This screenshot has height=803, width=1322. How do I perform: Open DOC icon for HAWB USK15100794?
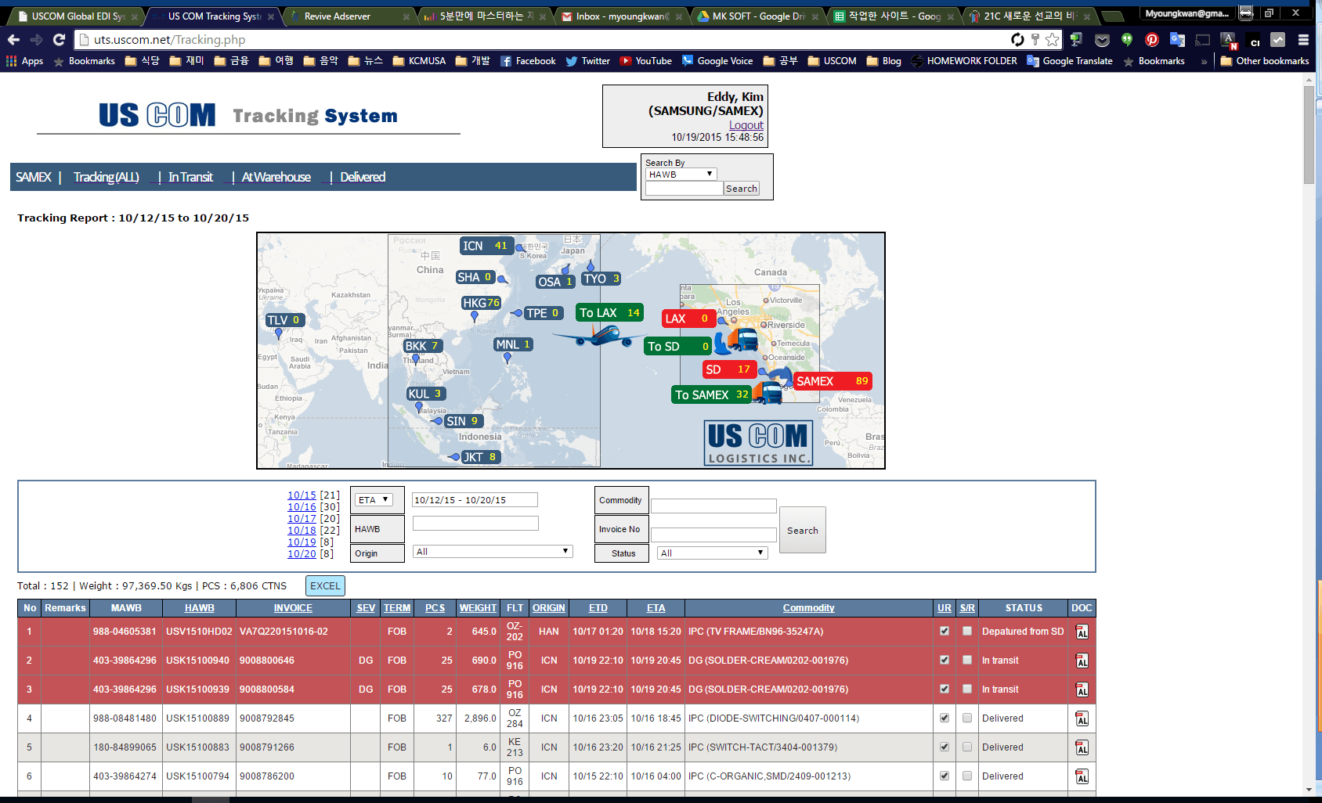[1082, 776]
